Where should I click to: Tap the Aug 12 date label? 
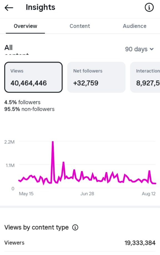(149, 194)
